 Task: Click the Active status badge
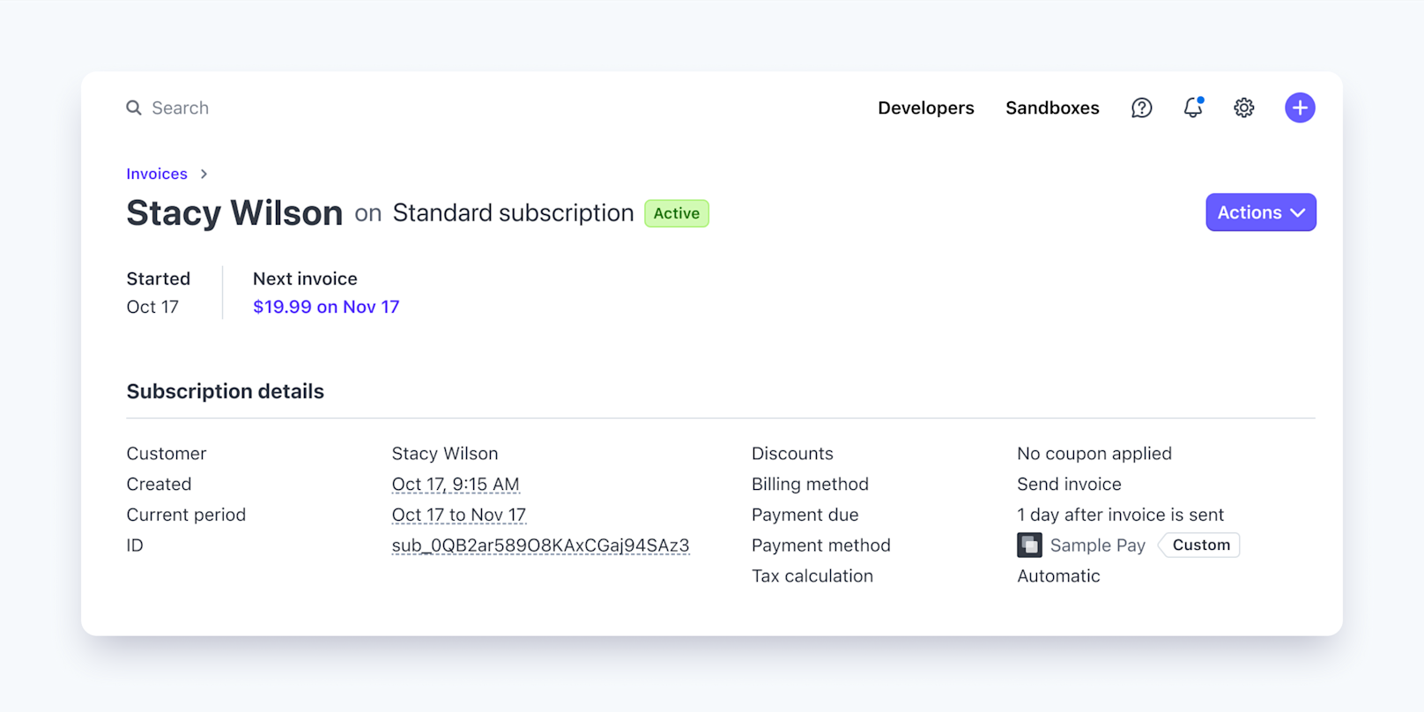[676, 213]
